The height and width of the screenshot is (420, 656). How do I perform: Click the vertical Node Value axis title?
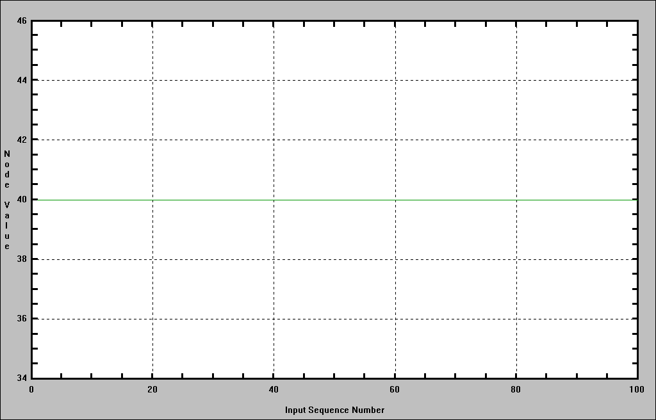click(x=7, y=200)
